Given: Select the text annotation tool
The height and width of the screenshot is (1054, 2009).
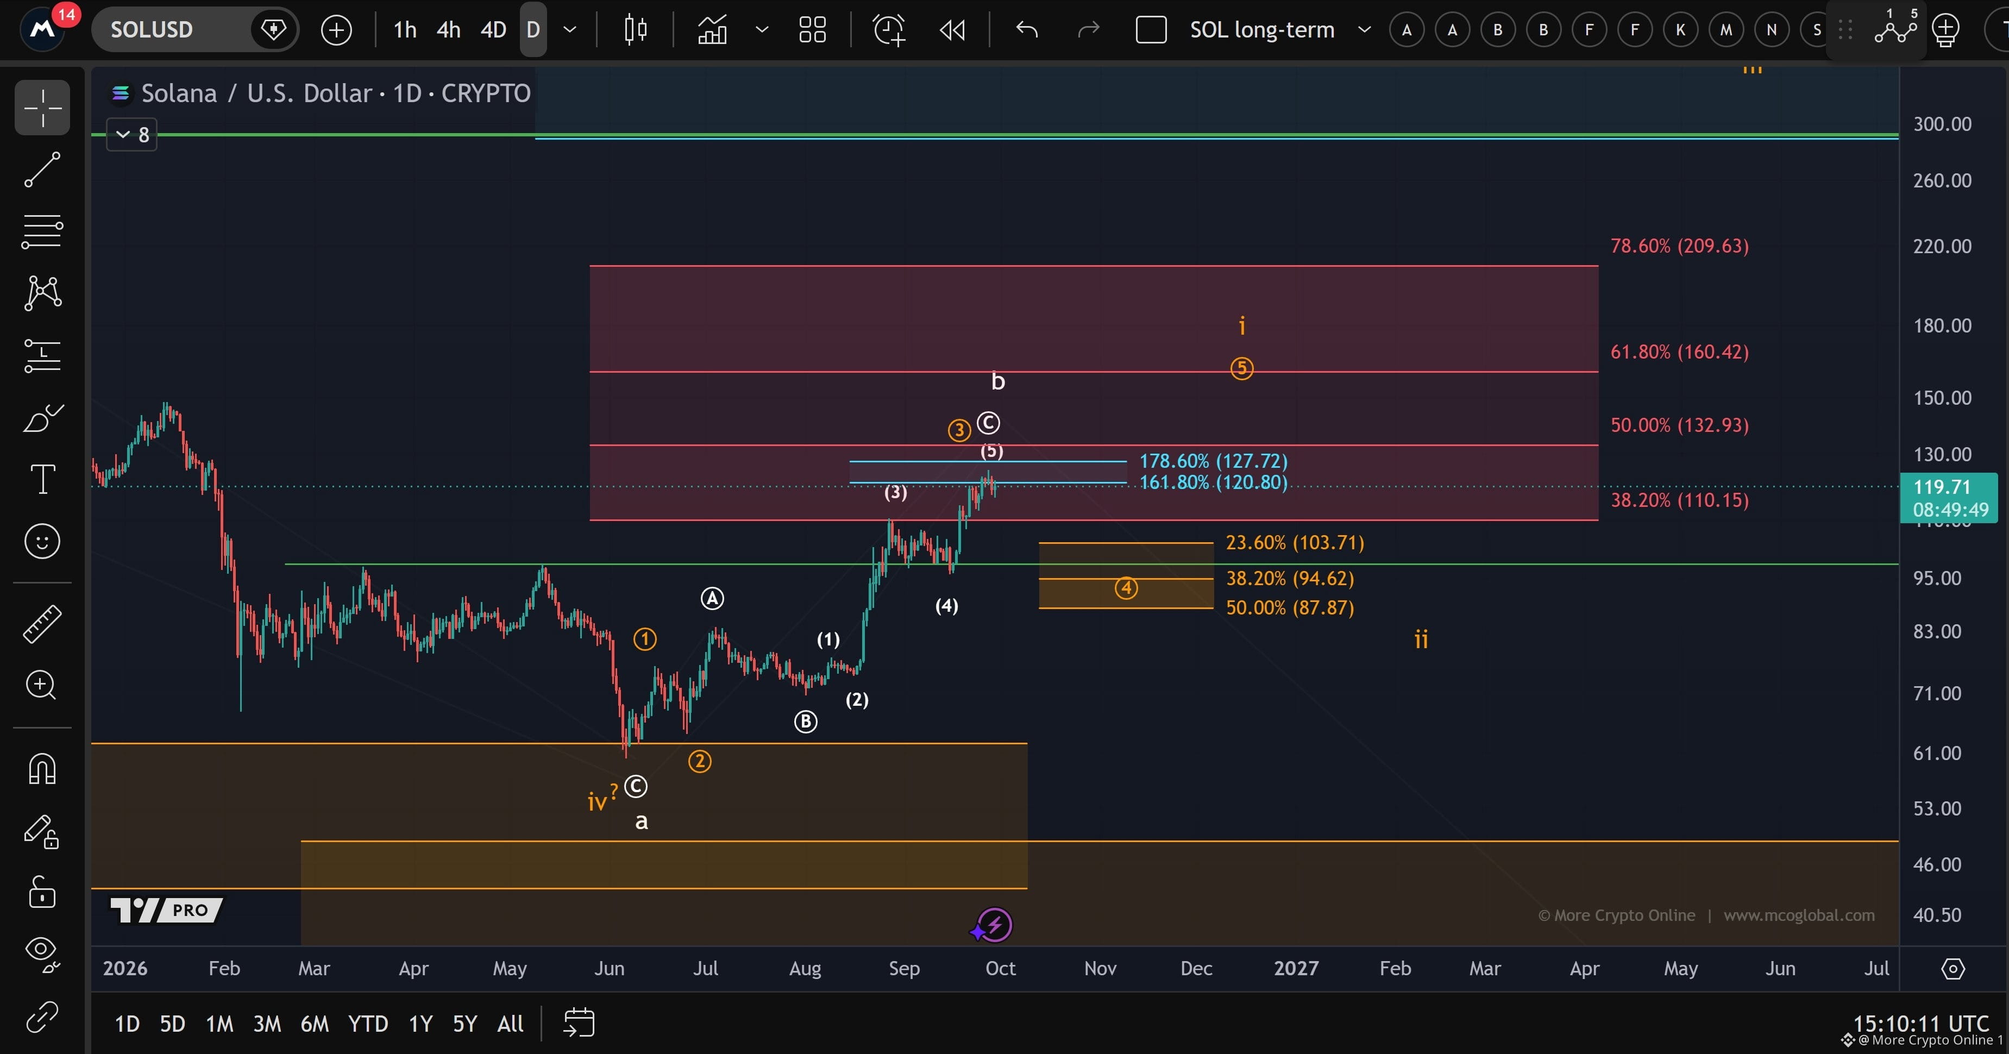Looking at the screenshot, I should [42, 479].
